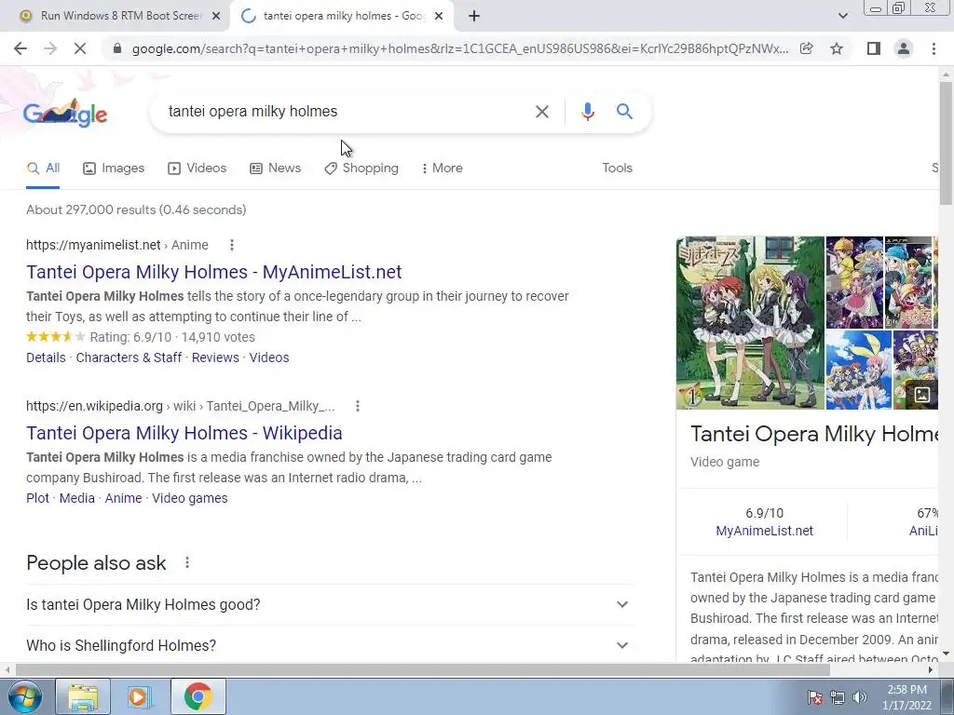This screenshot has height=715, width=954.
Task: View site info via padlock icon
Action: pyautogui.click(x=117, y=48)
